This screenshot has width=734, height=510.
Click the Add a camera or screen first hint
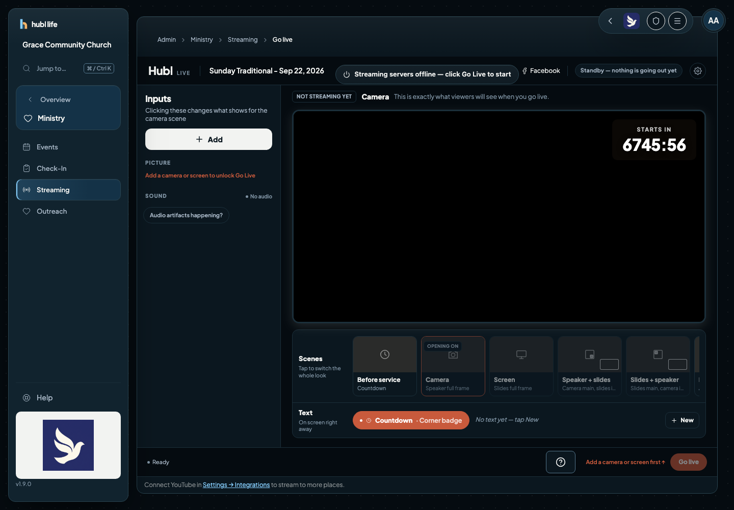(625, 462)
